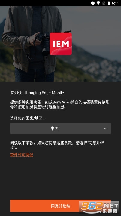
Task: Open the 中国 country/region selector
Action: [61, 128]
